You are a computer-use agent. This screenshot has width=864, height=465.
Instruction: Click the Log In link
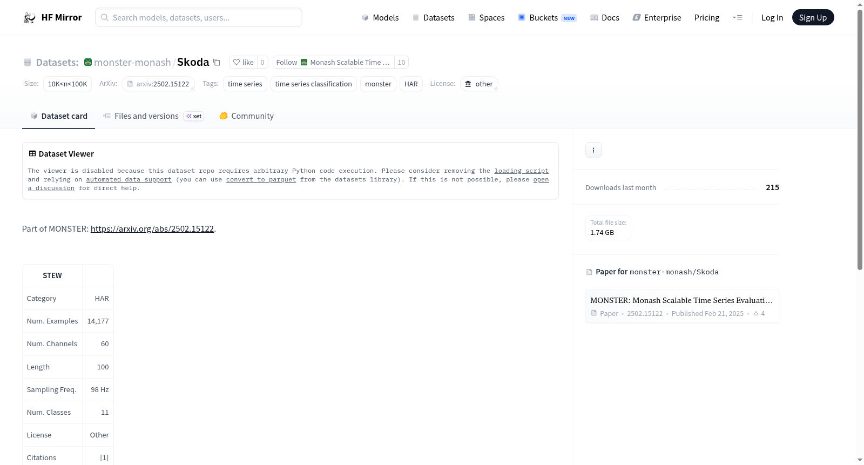pos(772,17)
